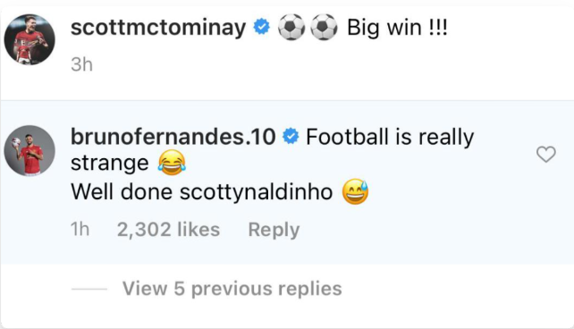Click the "Big win !!!" caption text
This screenshot has width=574, height=329.
pyautogui.click(x=397, y=28)
